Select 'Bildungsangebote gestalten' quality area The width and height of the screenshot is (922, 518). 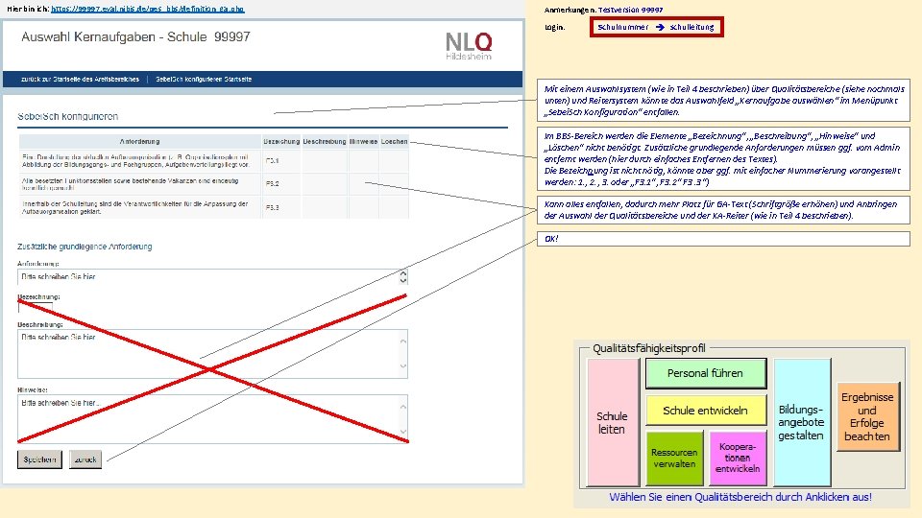click(x=802, y=422)
